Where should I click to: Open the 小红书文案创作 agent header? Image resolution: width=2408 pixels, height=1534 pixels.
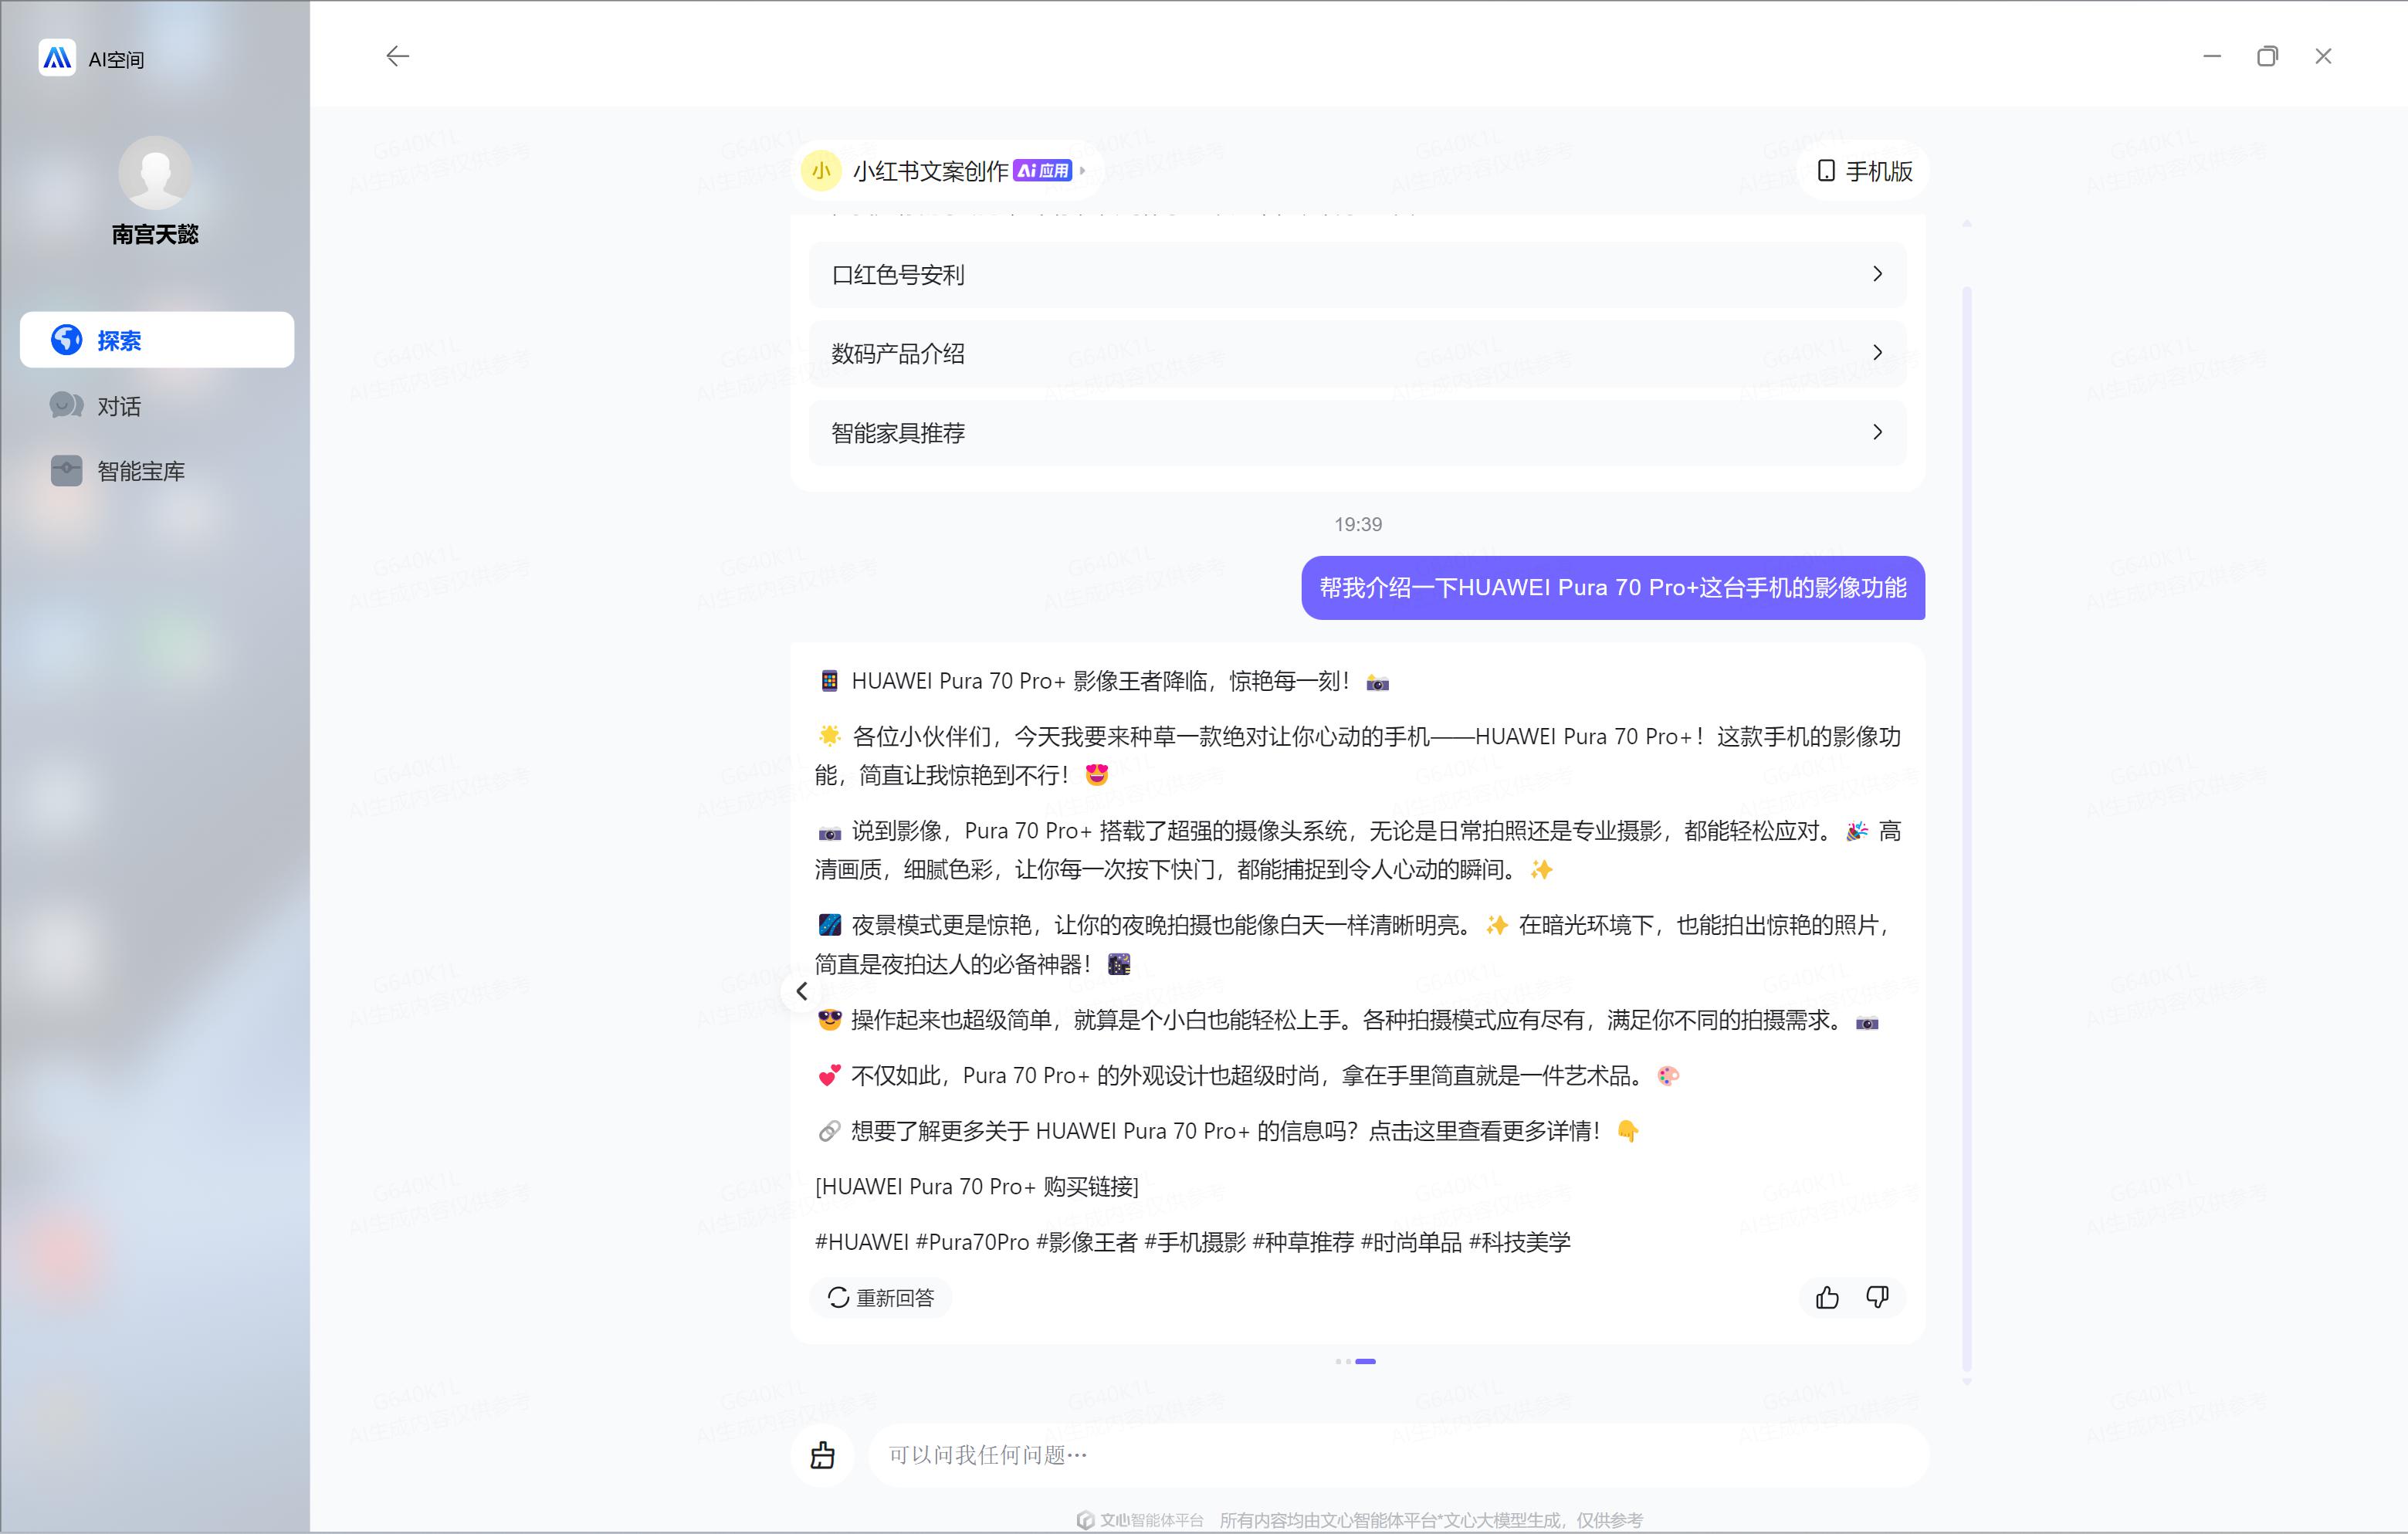tap(932, 171)
